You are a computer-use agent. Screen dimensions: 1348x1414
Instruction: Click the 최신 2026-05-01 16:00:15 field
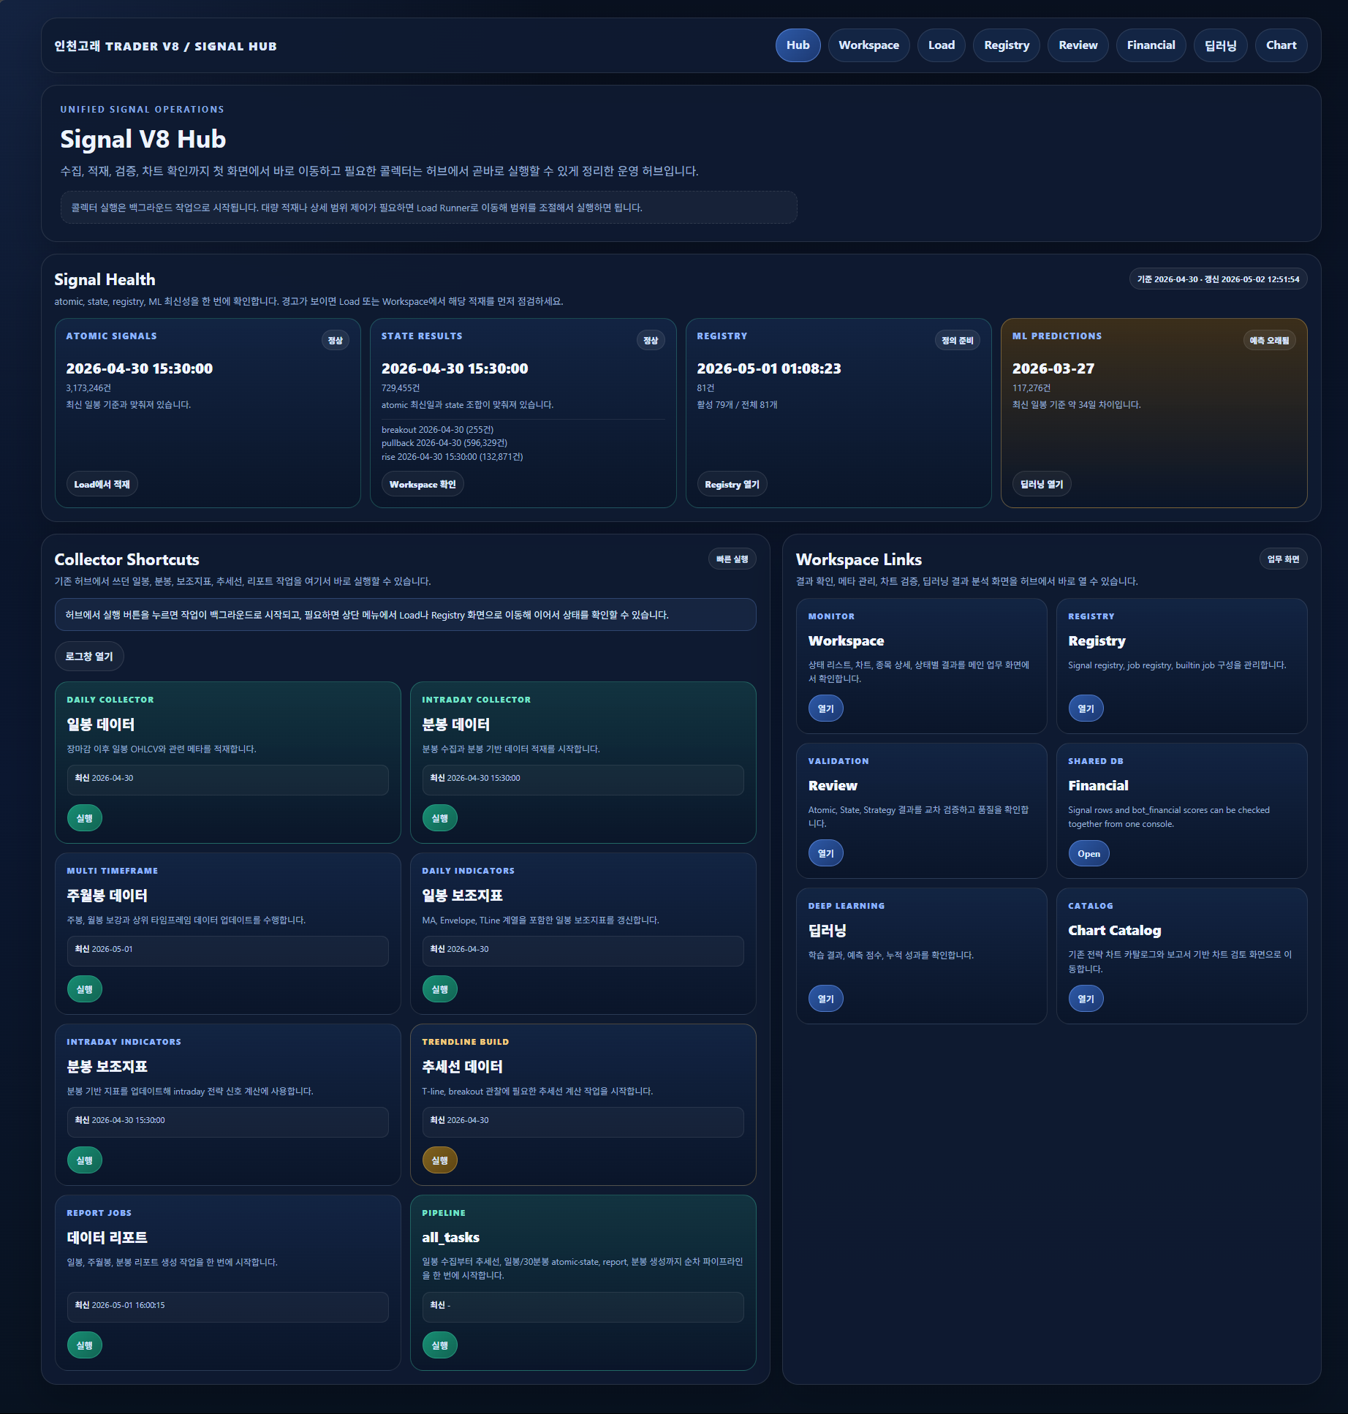coord(227,1307)
